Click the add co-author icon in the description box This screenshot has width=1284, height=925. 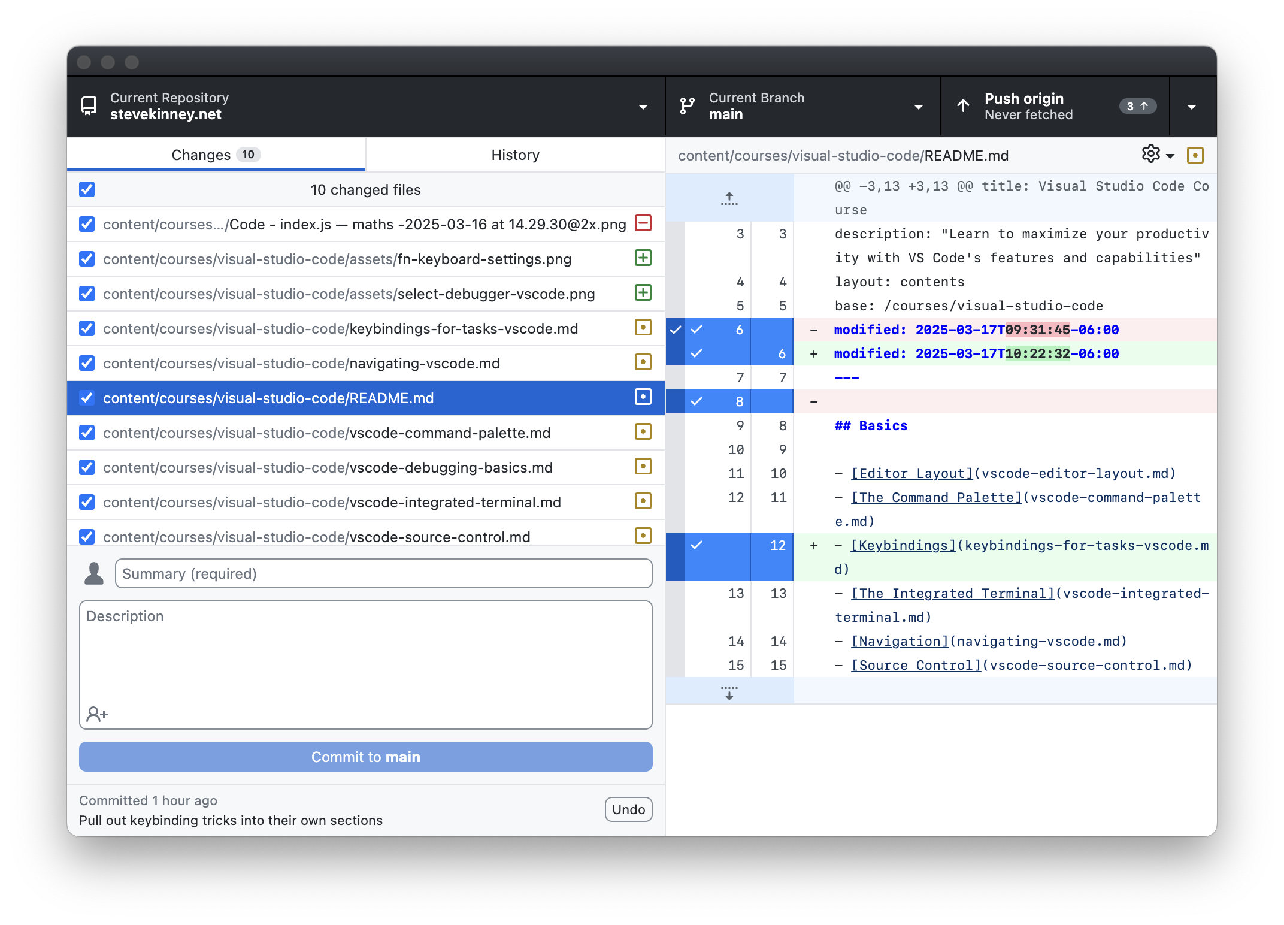96,714
